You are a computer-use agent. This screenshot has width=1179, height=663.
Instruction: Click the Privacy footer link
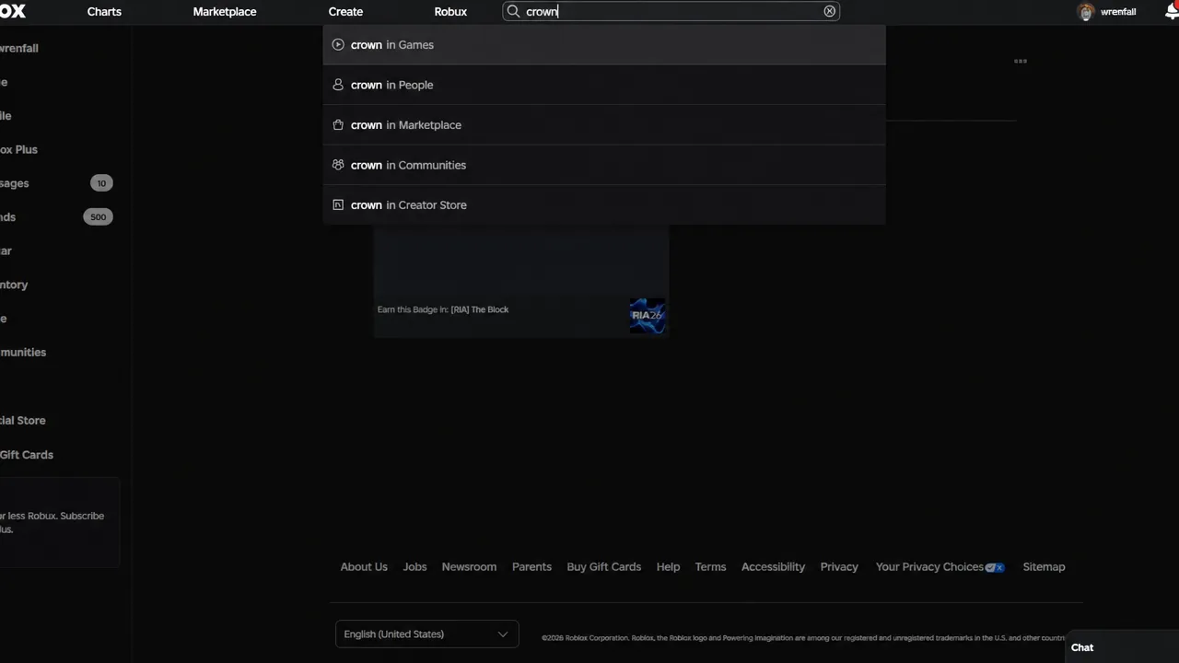(839, 566)
